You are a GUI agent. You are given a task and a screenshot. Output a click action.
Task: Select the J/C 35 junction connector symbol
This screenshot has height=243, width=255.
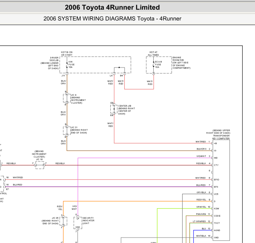coord(63,221)
